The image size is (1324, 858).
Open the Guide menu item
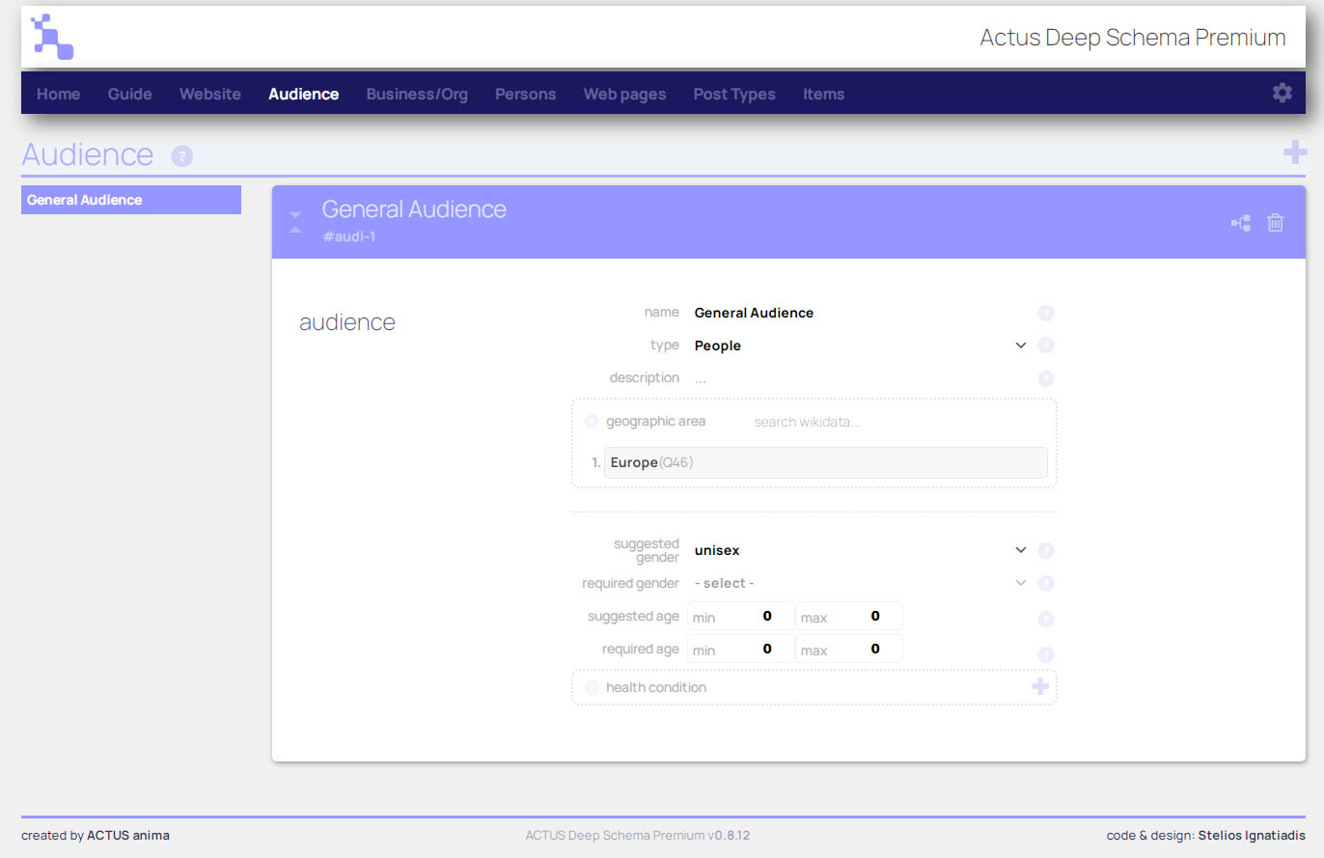pos(129,94)
